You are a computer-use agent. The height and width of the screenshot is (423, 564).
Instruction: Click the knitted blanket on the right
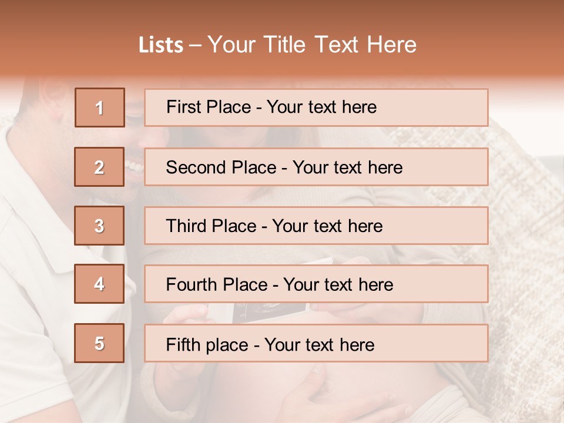click(x=523, y=235)
